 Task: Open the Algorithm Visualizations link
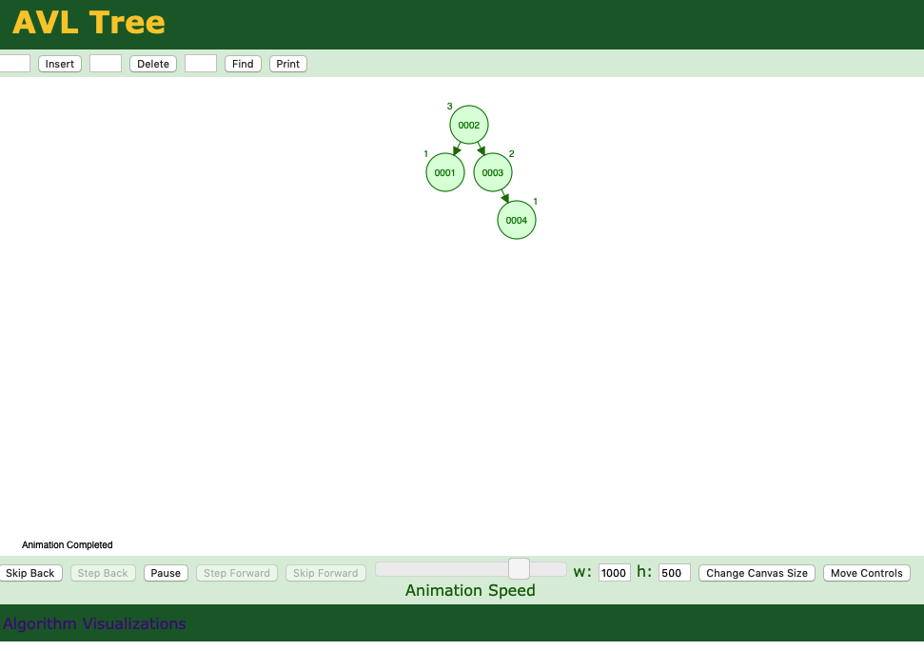click(94, 623)
